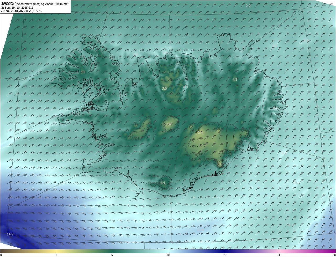Click the 8.3 value on the map
This screenshot has height=257, width=336.
click(x=186, y=87)
